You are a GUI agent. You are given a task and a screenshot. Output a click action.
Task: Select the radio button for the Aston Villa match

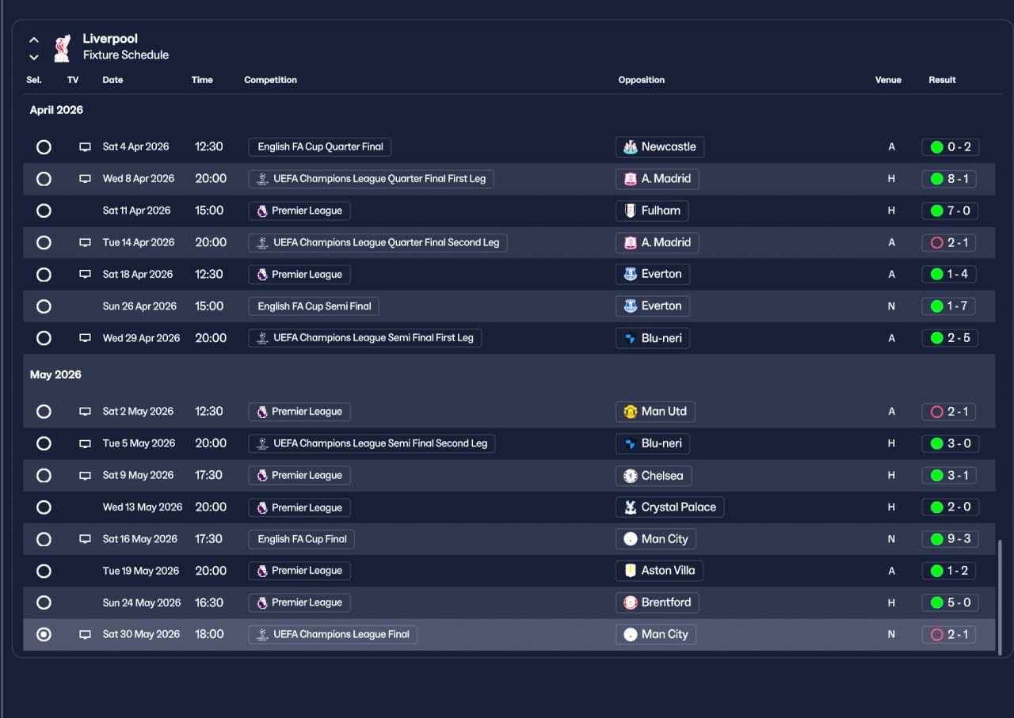tap(44, 571)
